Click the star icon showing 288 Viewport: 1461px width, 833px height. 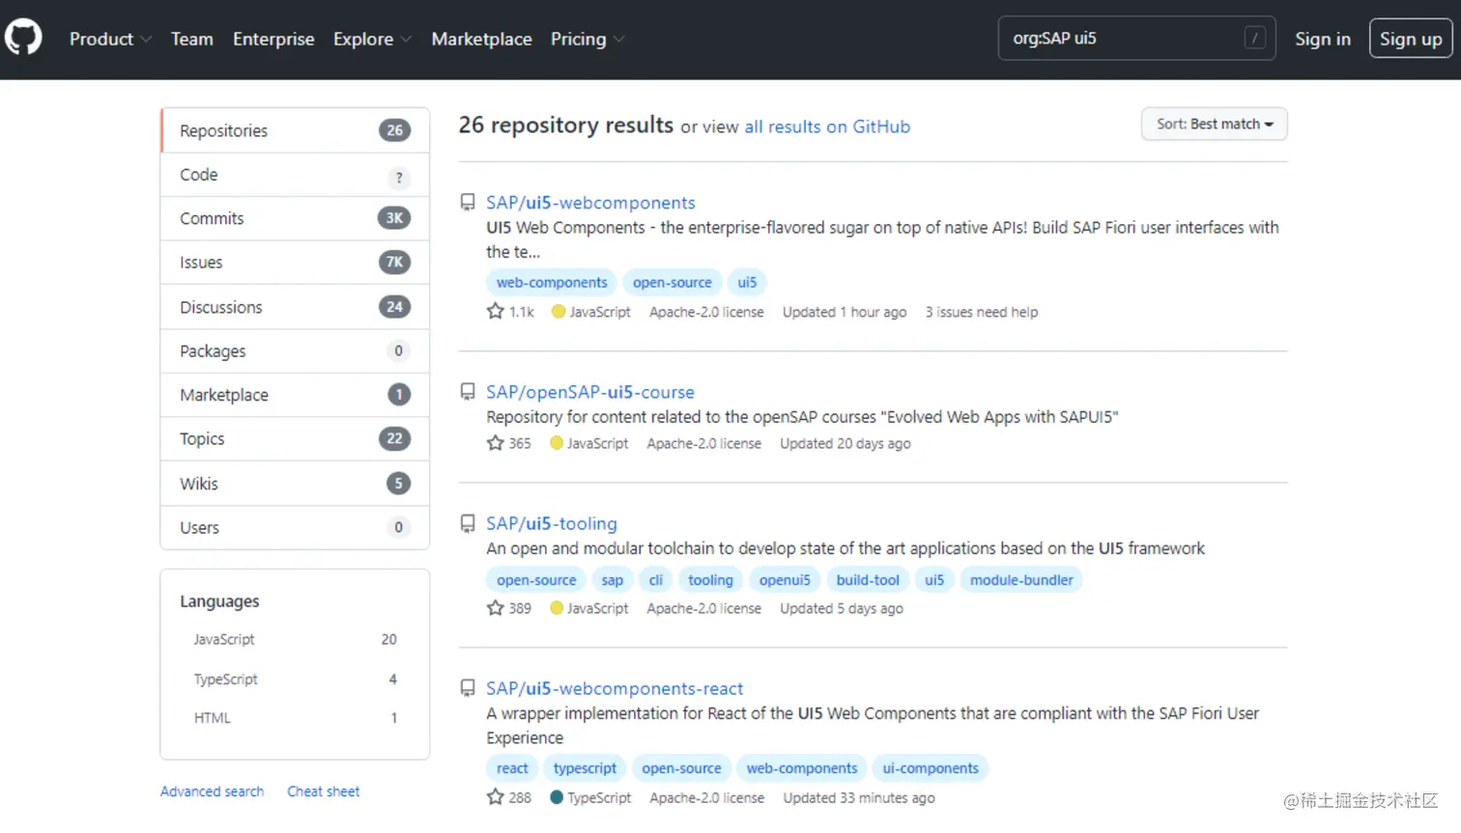click(496, 796)
